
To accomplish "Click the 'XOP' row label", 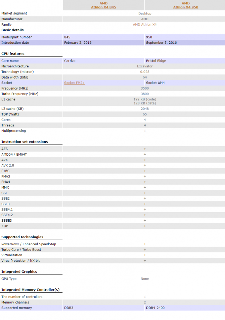I will (5, 226).
